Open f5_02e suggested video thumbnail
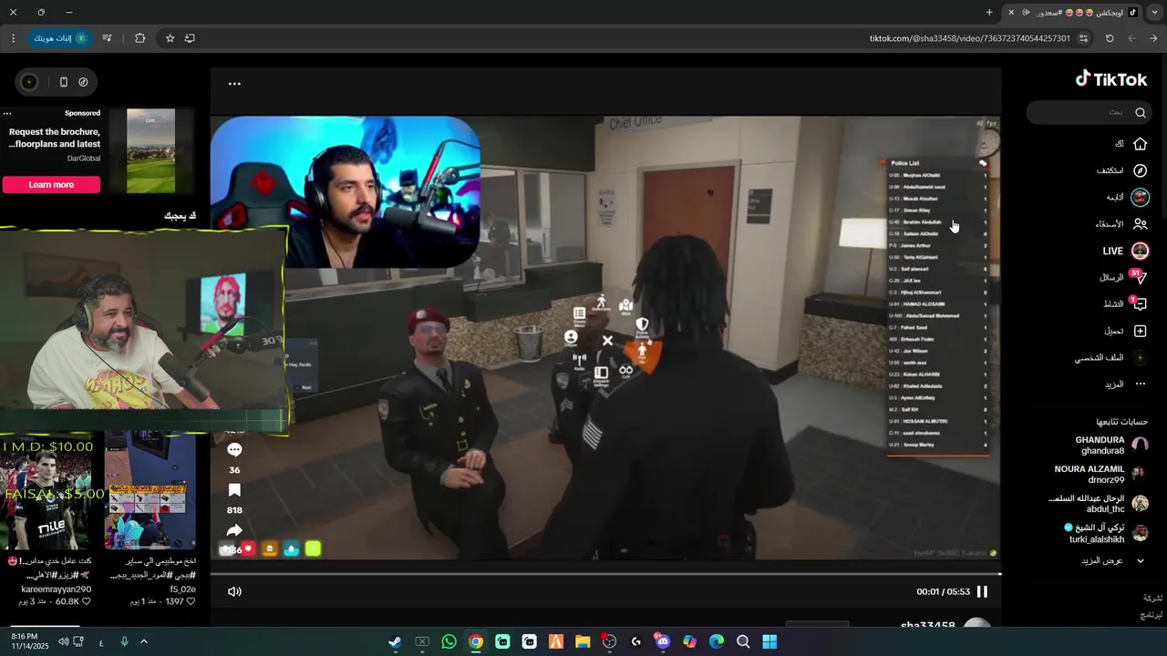Viewport: 1167px width, 656px height. (150, 492)
